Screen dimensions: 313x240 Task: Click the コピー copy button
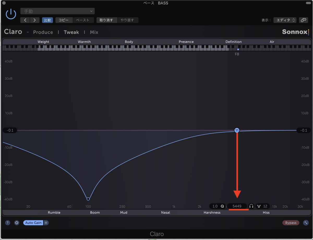coord(64,20)
